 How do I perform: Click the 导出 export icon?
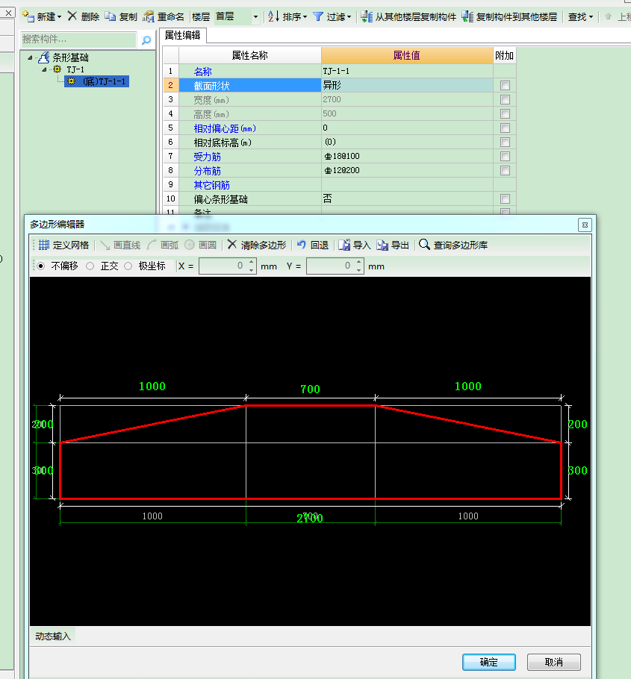(x=382, y=245)
